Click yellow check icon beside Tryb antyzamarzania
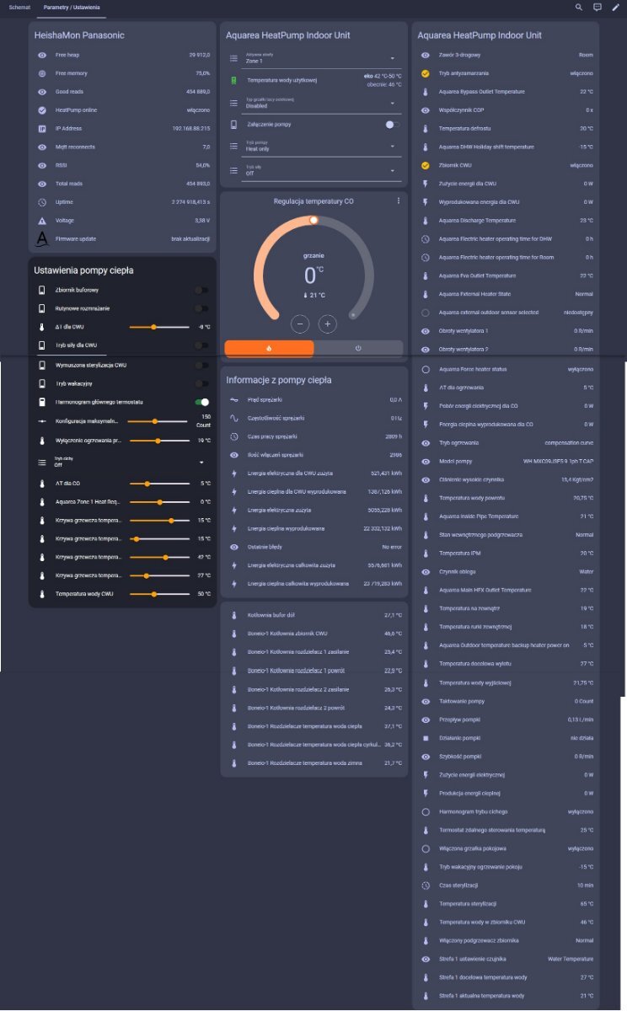This screenshot has width=627, height=1011. [426, 73]
